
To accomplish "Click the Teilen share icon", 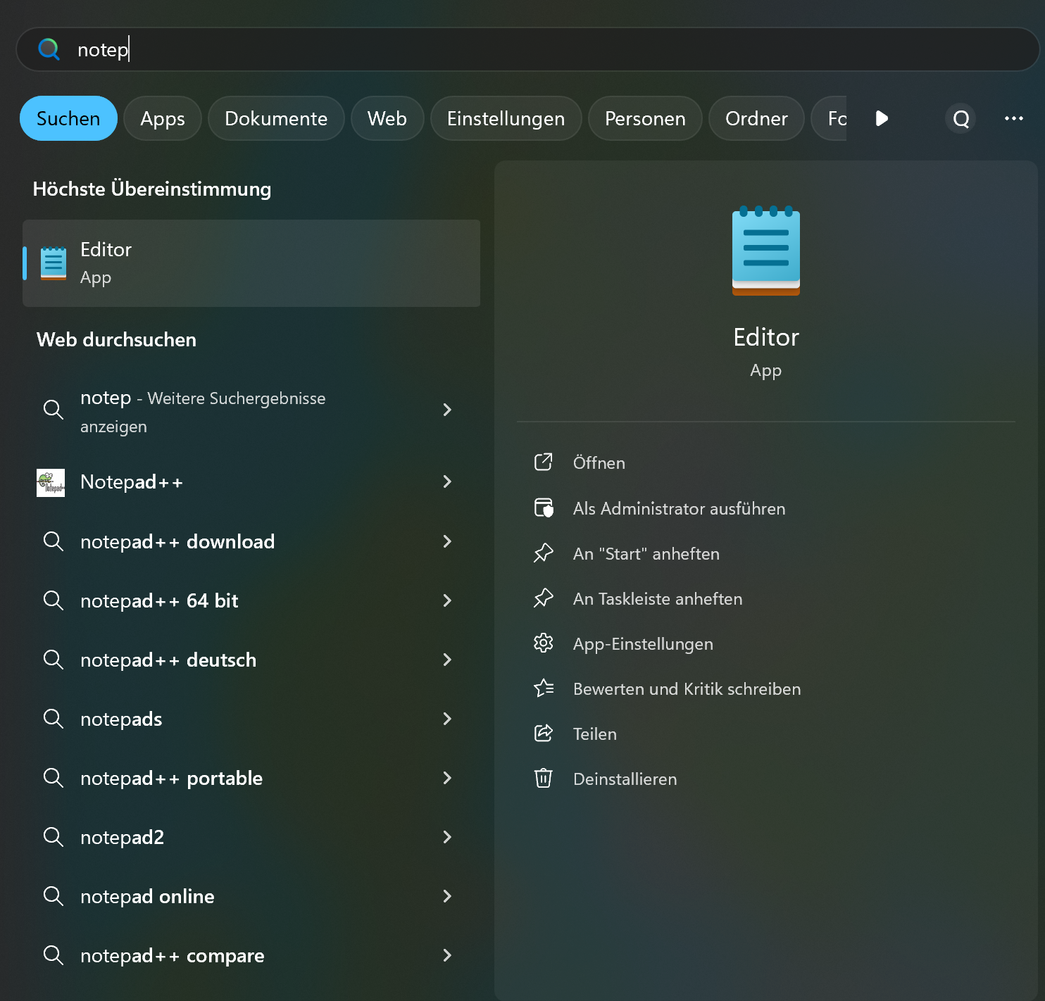I will tap(544, 733).
